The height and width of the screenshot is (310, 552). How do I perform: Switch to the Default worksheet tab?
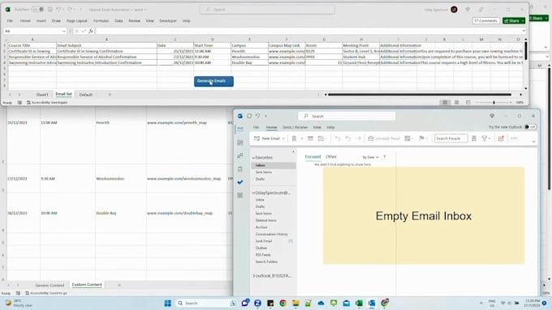pos(85,95)
